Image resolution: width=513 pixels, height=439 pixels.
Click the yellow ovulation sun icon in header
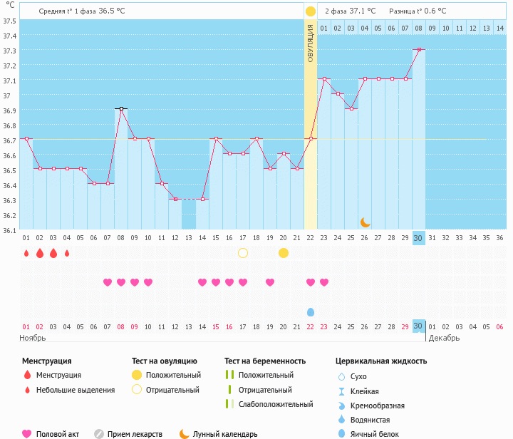[x=311, y=11]
